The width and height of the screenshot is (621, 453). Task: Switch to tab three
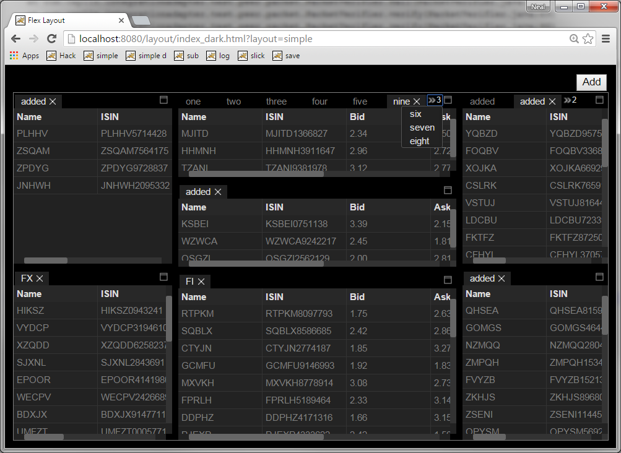276,101
